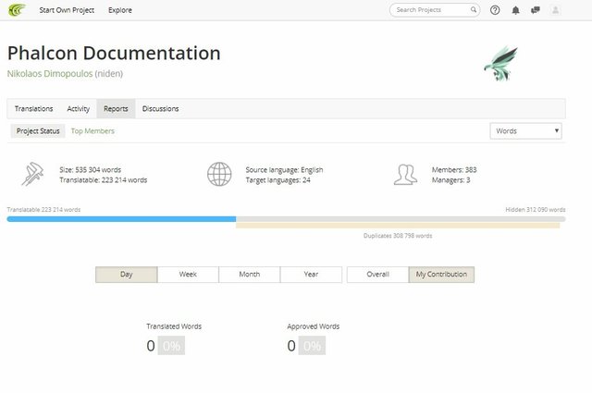The height and width of the screenshot is (393, 592).
Task: Open the Explore menu item
Action: click(120, 10)
